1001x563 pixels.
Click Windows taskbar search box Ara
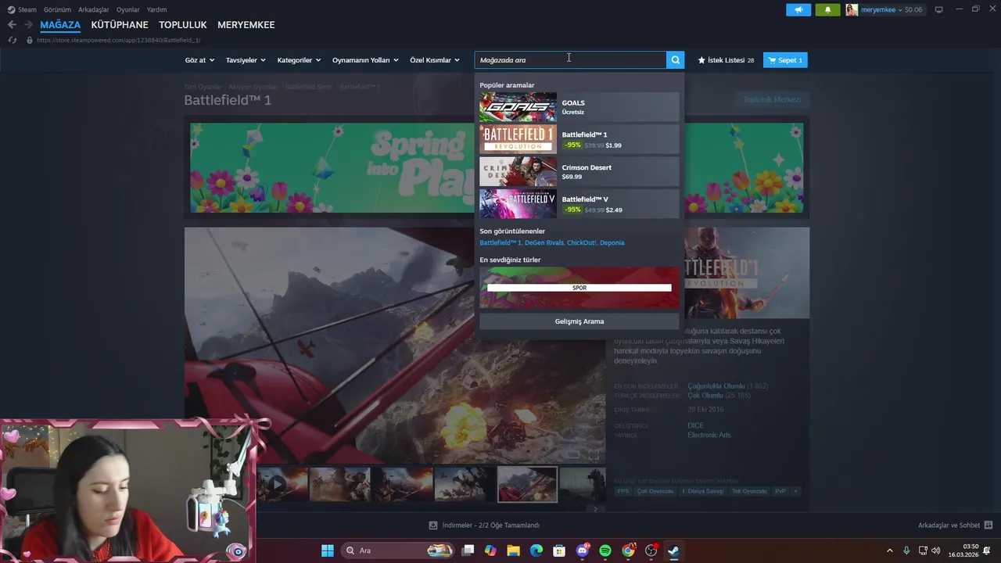[x=399, y=550]
